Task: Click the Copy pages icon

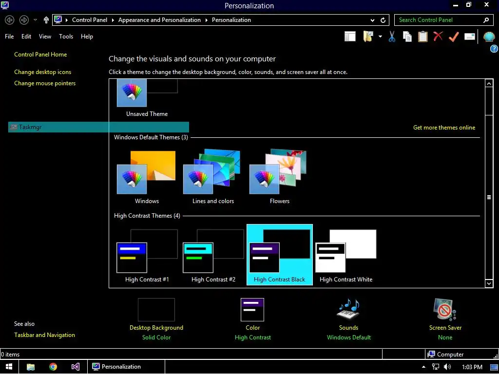Action: pyautogui.click(x=407, y=37)
